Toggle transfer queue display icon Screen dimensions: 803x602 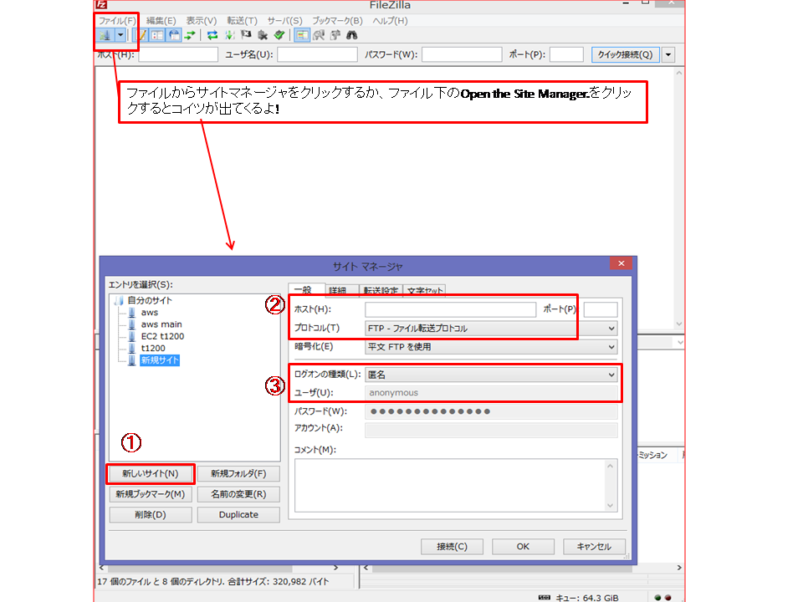(191, 35)
